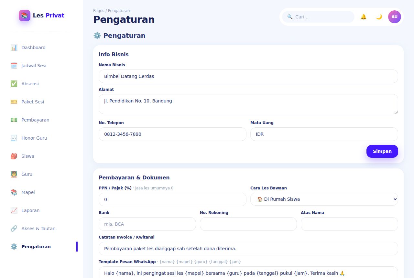414x278 pixels.
Task: Click the Bank input field
Action: click(x=147, y=224)
